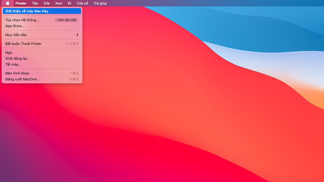The width and height of the screenshot is (324, 182).
Task: Open Tùy chọn Hệ thống
Action: pyautogui.click(x=42, y=20)
